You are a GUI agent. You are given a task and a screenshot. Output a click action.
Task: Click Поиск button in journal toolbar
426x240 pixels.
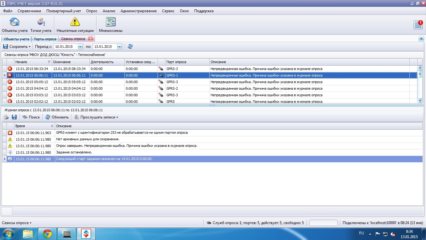(31, 117)
